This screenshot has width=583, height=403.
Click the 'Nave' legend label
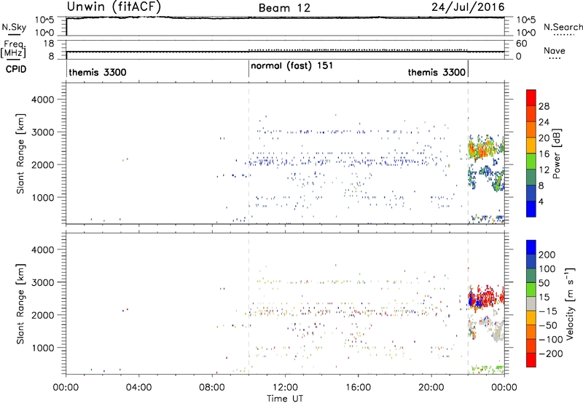pos(555,50)
